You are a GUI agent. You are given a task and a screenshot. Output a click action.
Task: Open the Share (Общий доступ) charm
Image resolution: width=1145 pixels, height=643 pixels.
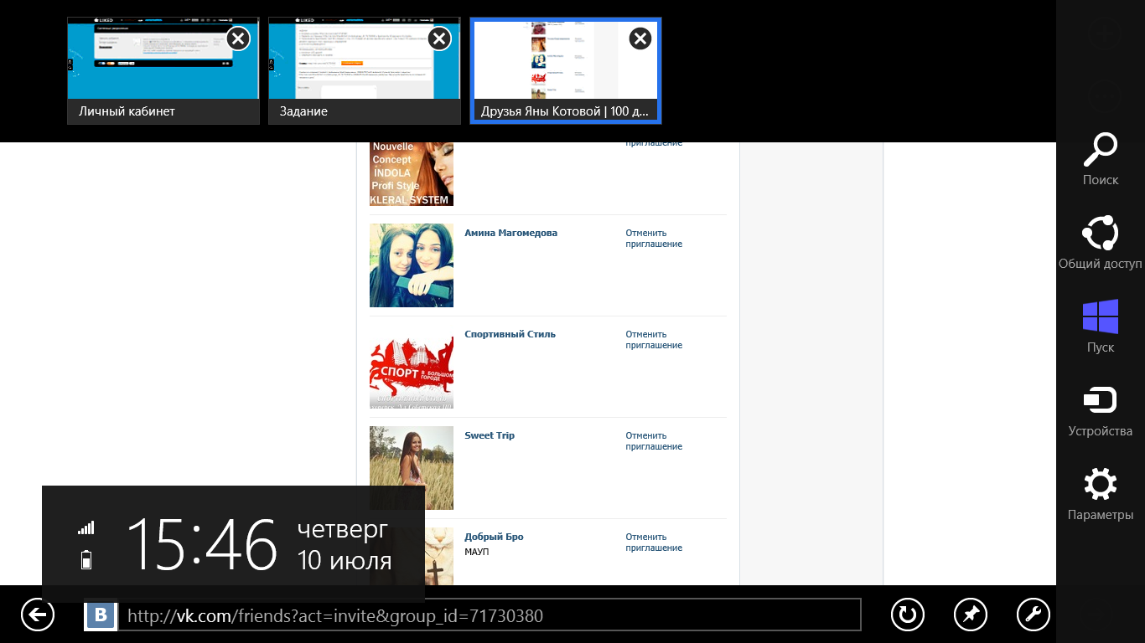click(1100, 243)
